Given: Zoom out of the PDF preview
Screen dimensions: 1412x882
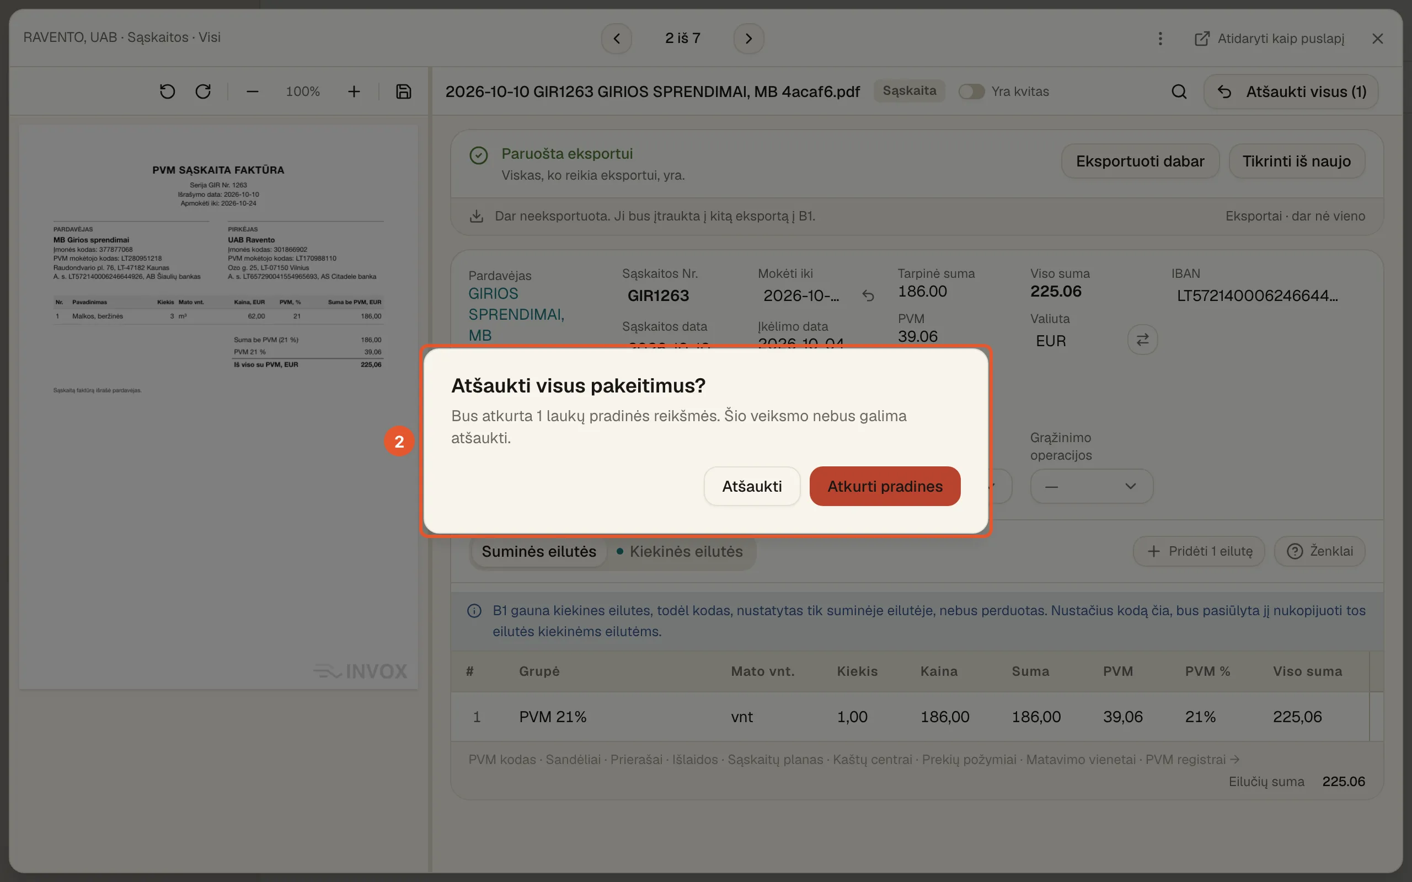Looking at the screenshot, I should click(252, 92).
